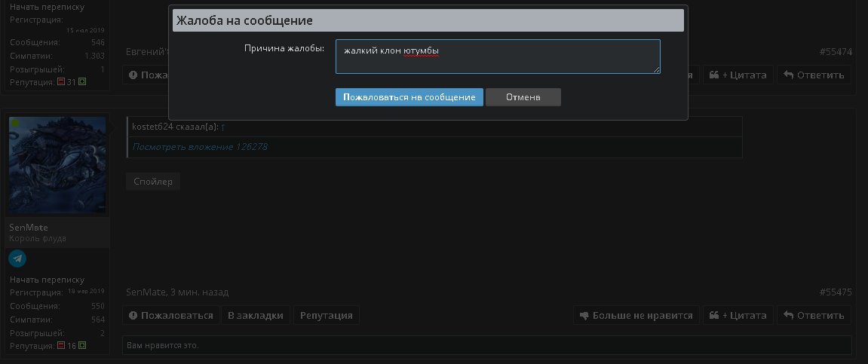This screenshot has height=364, width=868.
Task: Open permalink #55474
Action: click(836, 51)
